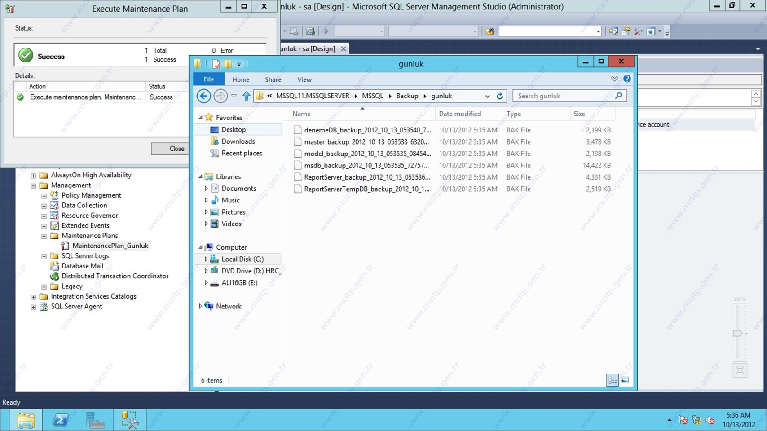Click the Action Center flag tray icon
The height and width of the screenshot is (431, 767).
point(683,420)
